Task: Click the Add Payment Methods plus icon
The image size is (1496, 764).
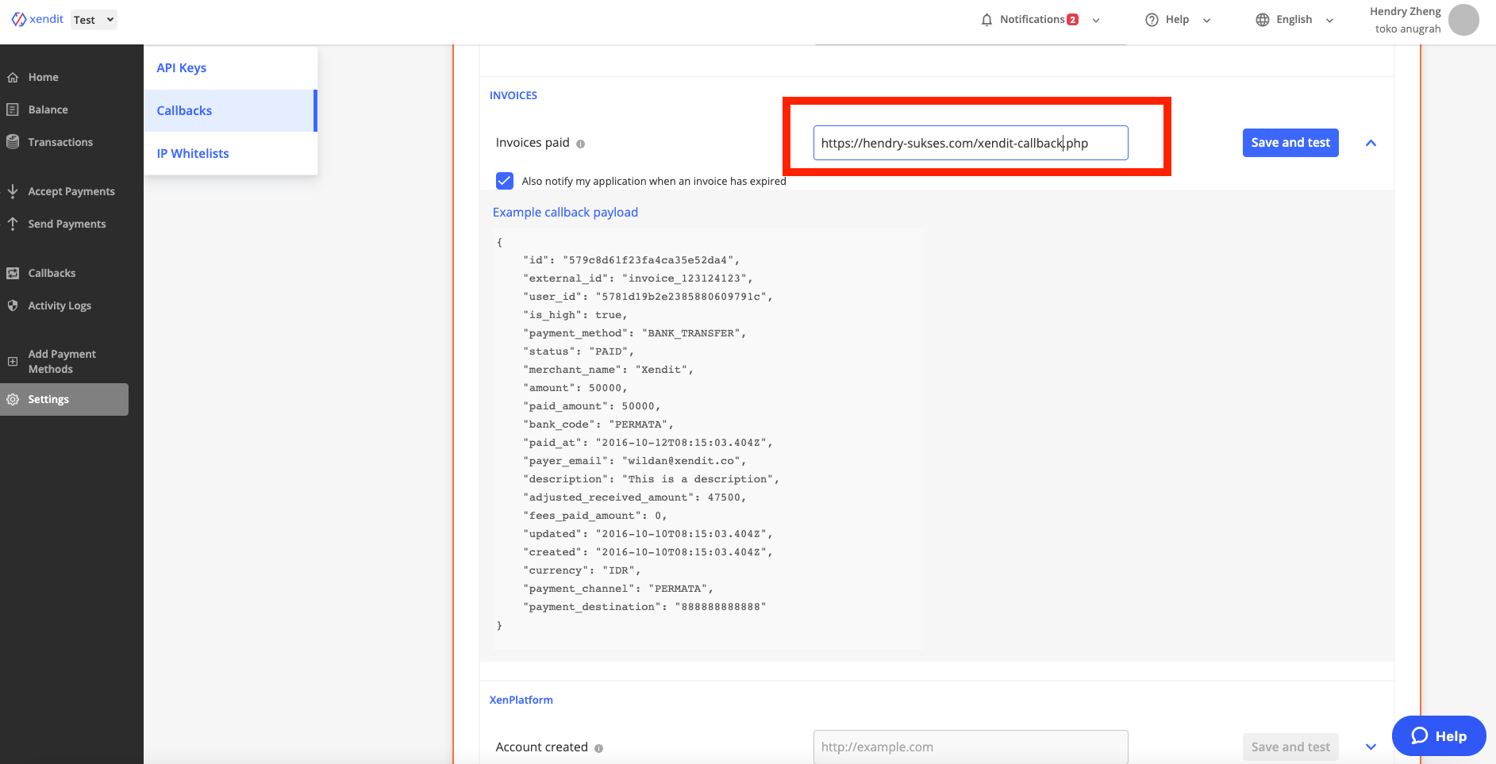Action: (13, 361)
